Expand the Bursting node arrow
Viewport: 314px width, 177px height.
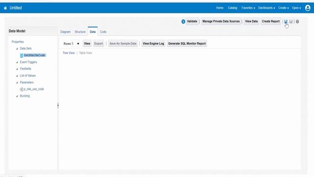coord(17,96)
